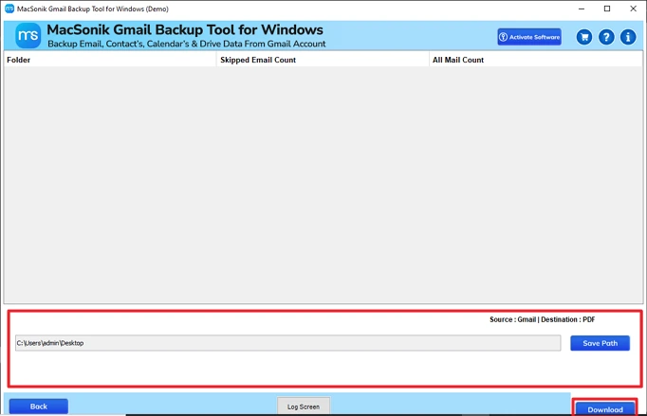Click the question mark help icon
This screenshot has width=647, height=416.
coord(606,37)
